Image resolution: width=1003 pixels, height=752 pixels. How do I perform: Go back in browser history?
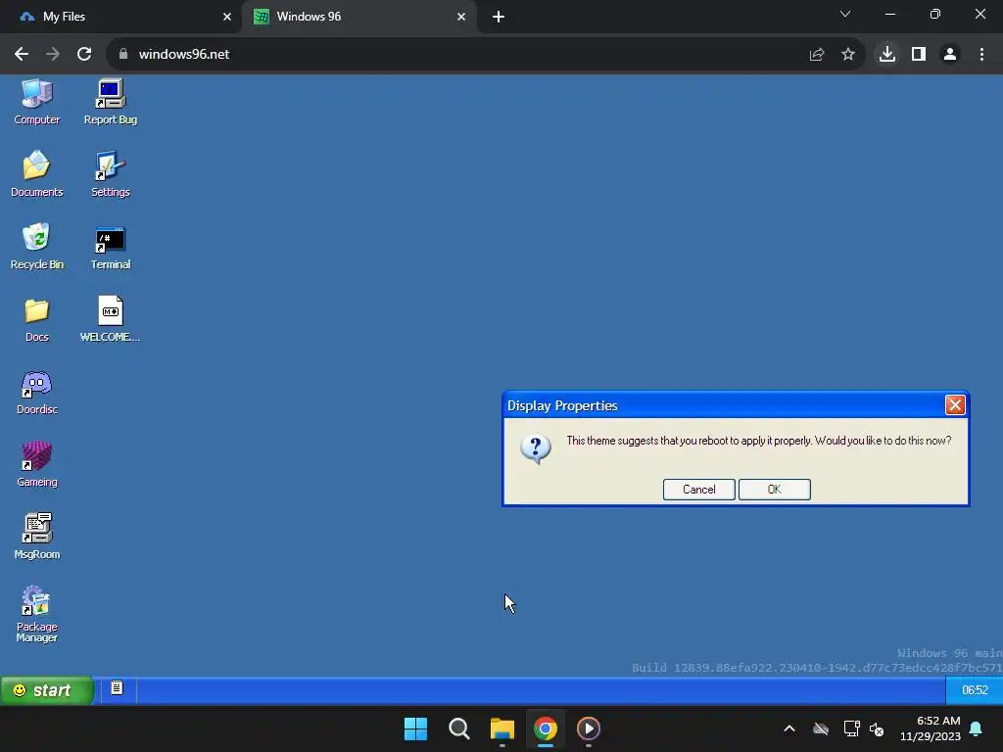pyautogui.click(x=22, y=55)
